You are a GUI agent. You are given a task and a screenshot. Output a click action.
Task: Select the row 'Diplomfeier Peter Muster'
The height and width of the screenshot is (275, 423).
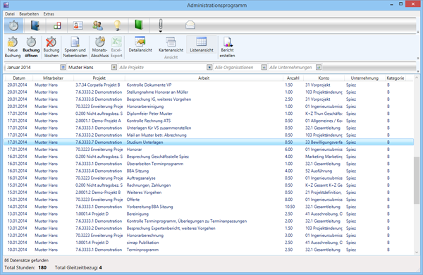[209, 114]
